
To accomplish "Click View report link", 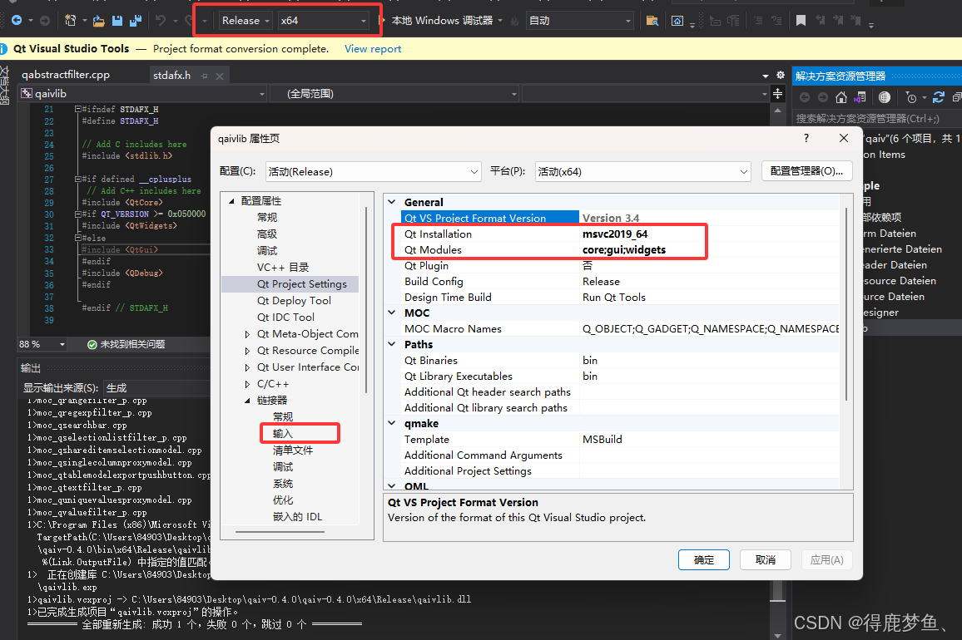I will click(x=373, y=49).
